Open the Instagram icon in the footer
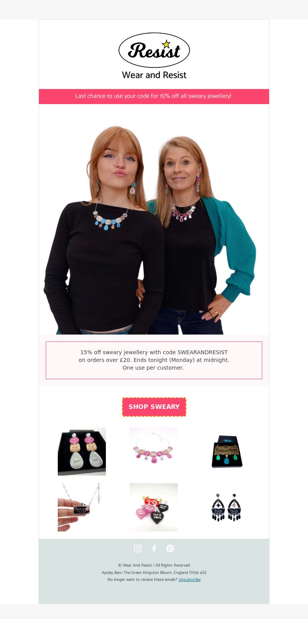The image size is (308, 619). click(138, 548)
